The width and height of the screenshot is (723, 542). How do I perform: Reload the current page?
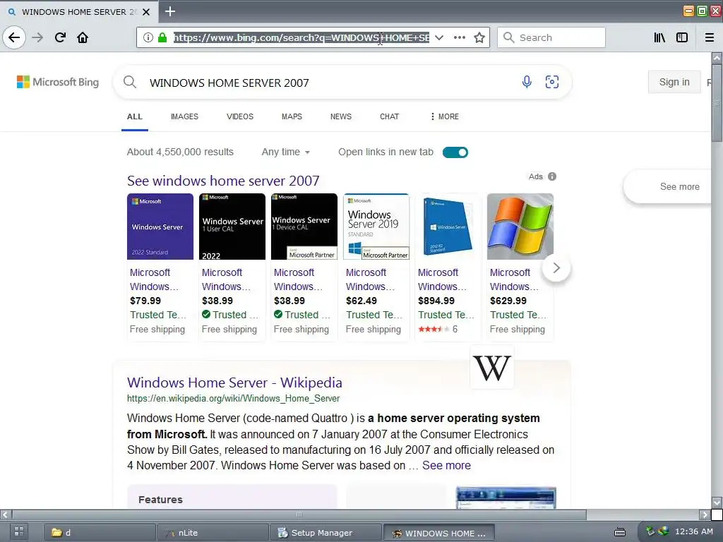[60, 37]
